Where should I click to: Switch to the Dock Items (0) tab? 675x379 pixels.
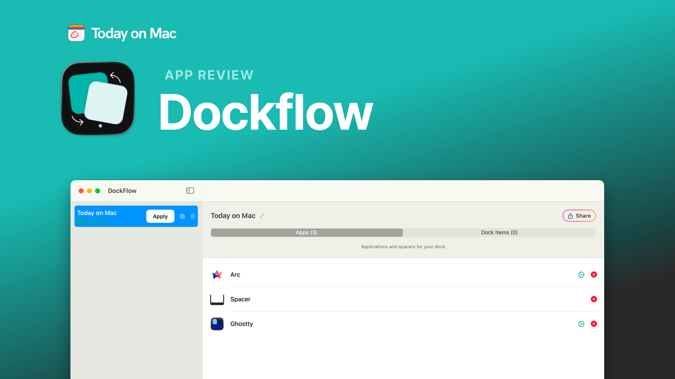click(x=499, y=232)
